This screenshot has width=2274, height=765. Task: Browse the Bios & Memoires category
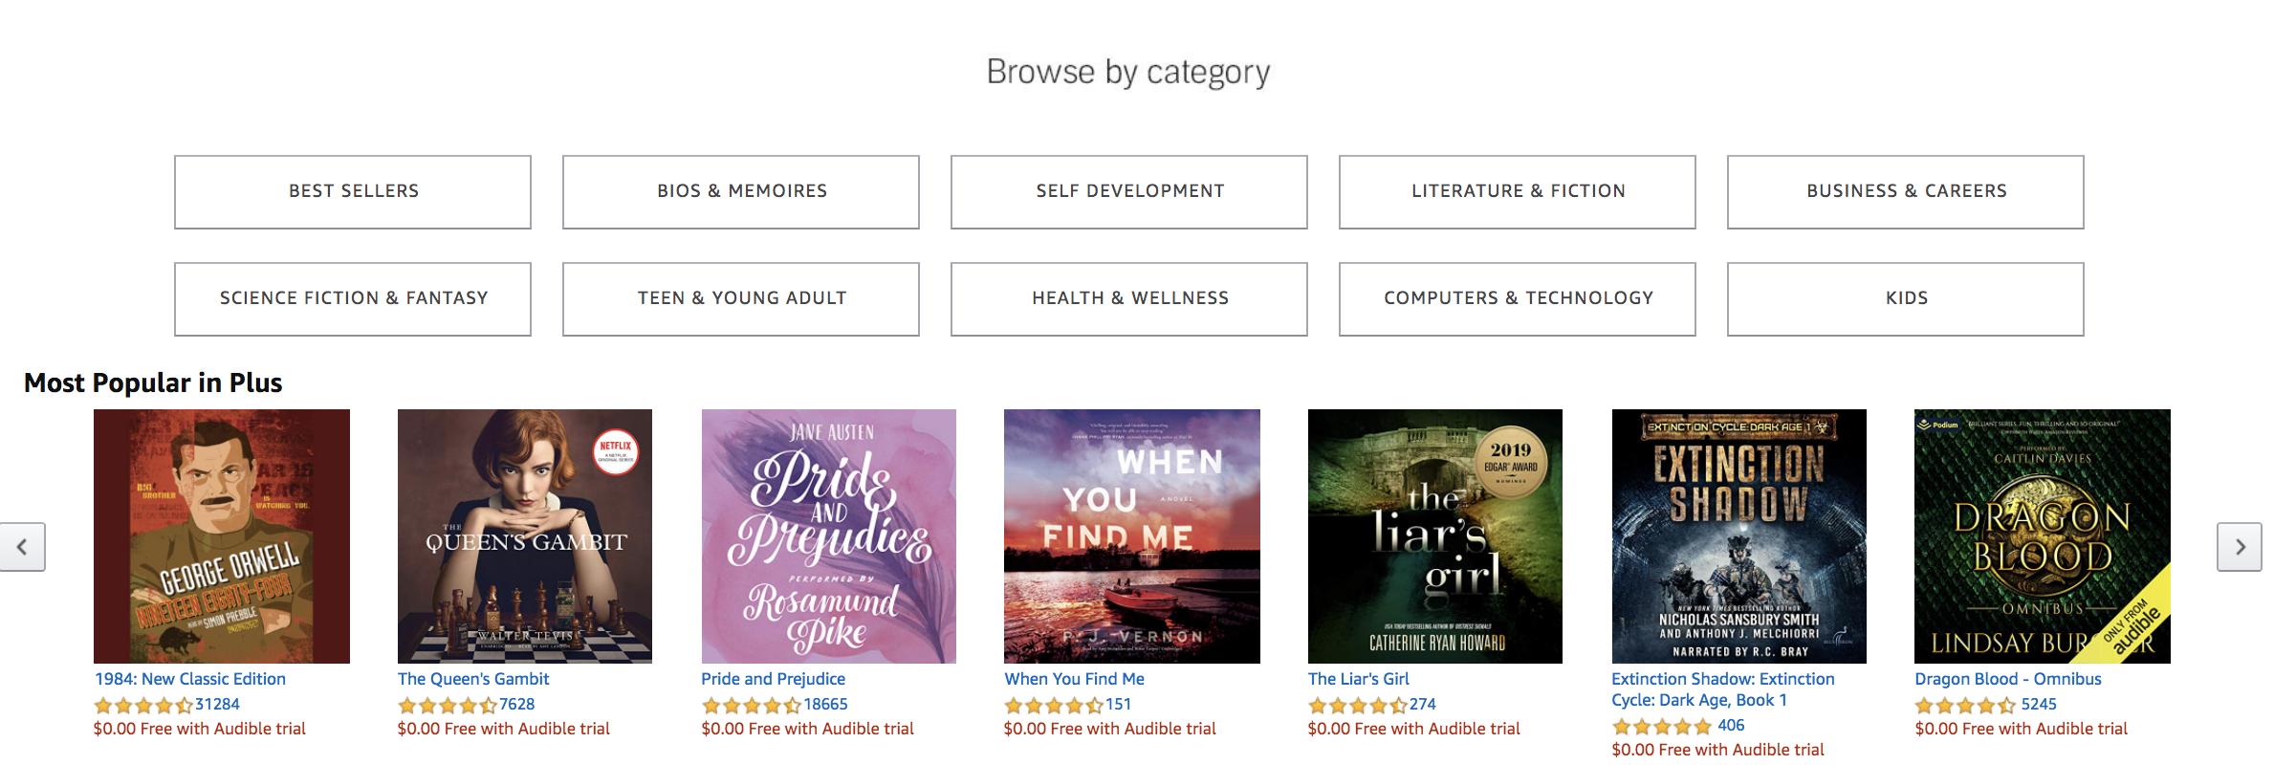point(741,192)
